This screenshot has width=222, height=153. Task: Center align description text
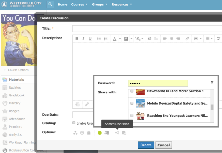171,39
